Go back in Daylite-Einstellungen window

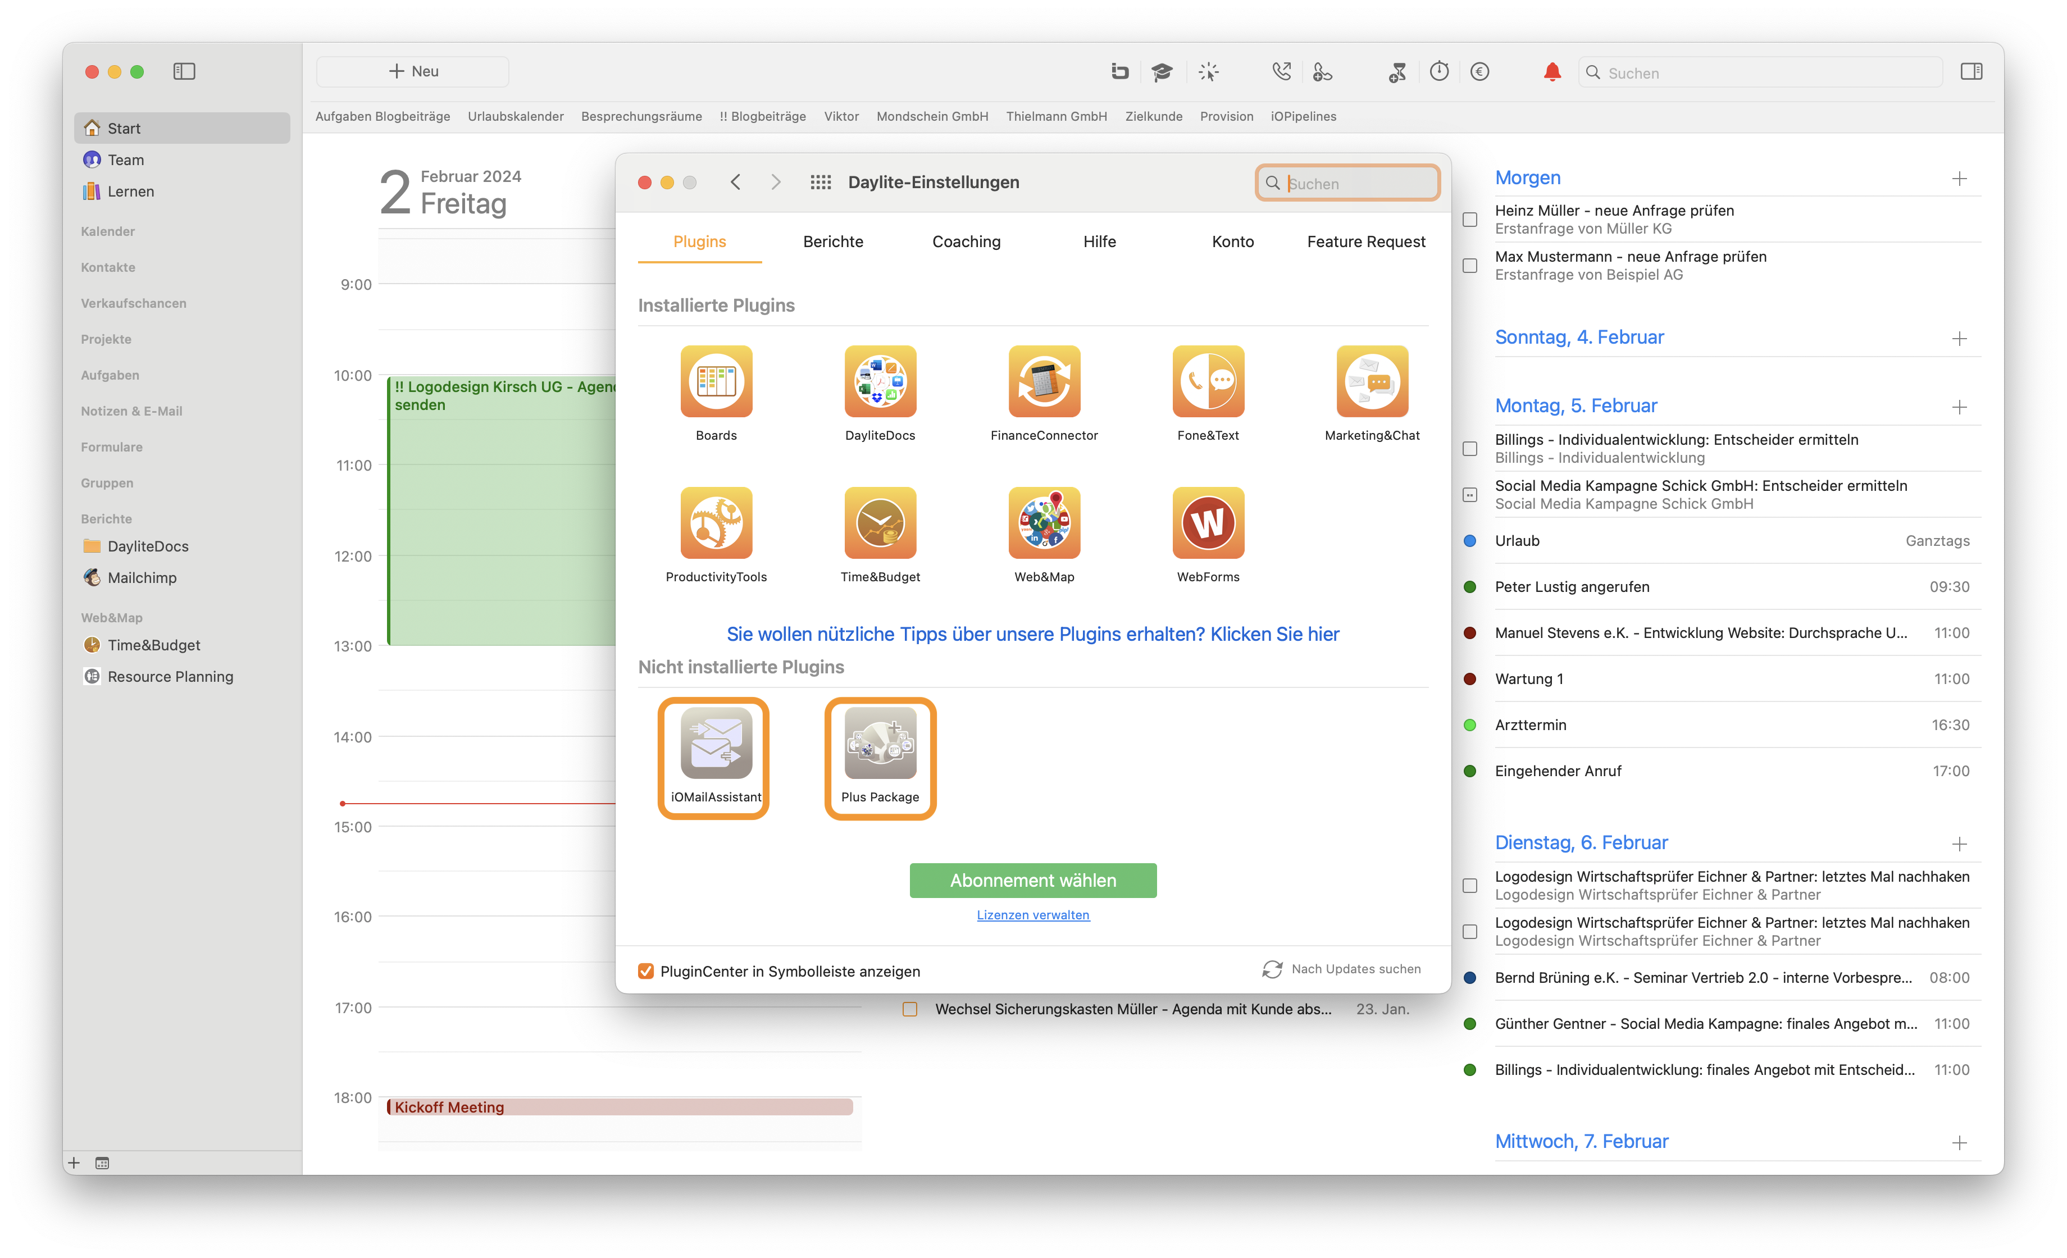(x=736, y=182)
